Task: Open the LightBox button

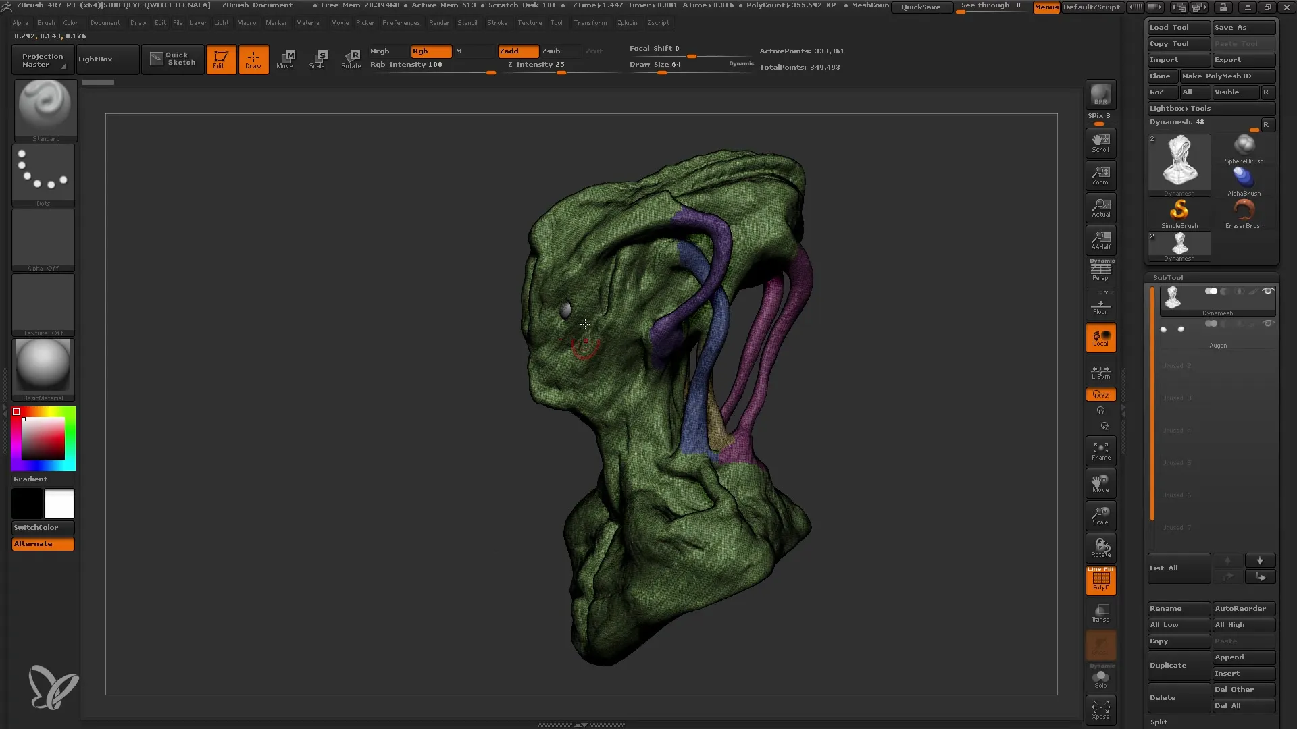Action: coord(107,59)
